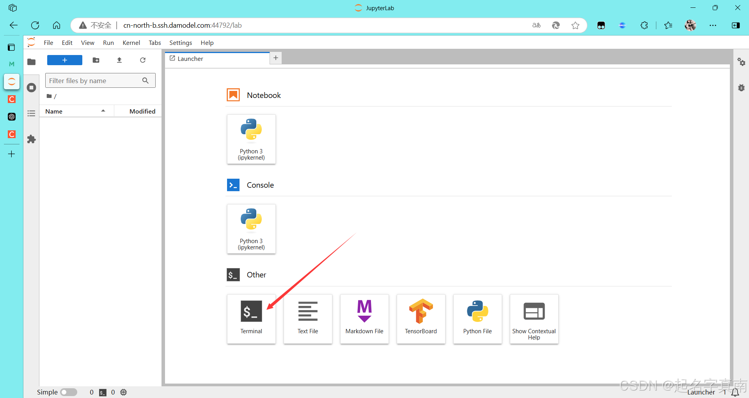This screenshot has height=398, width=749.
Task: Open the Edit menu
Action: (67, 43)
